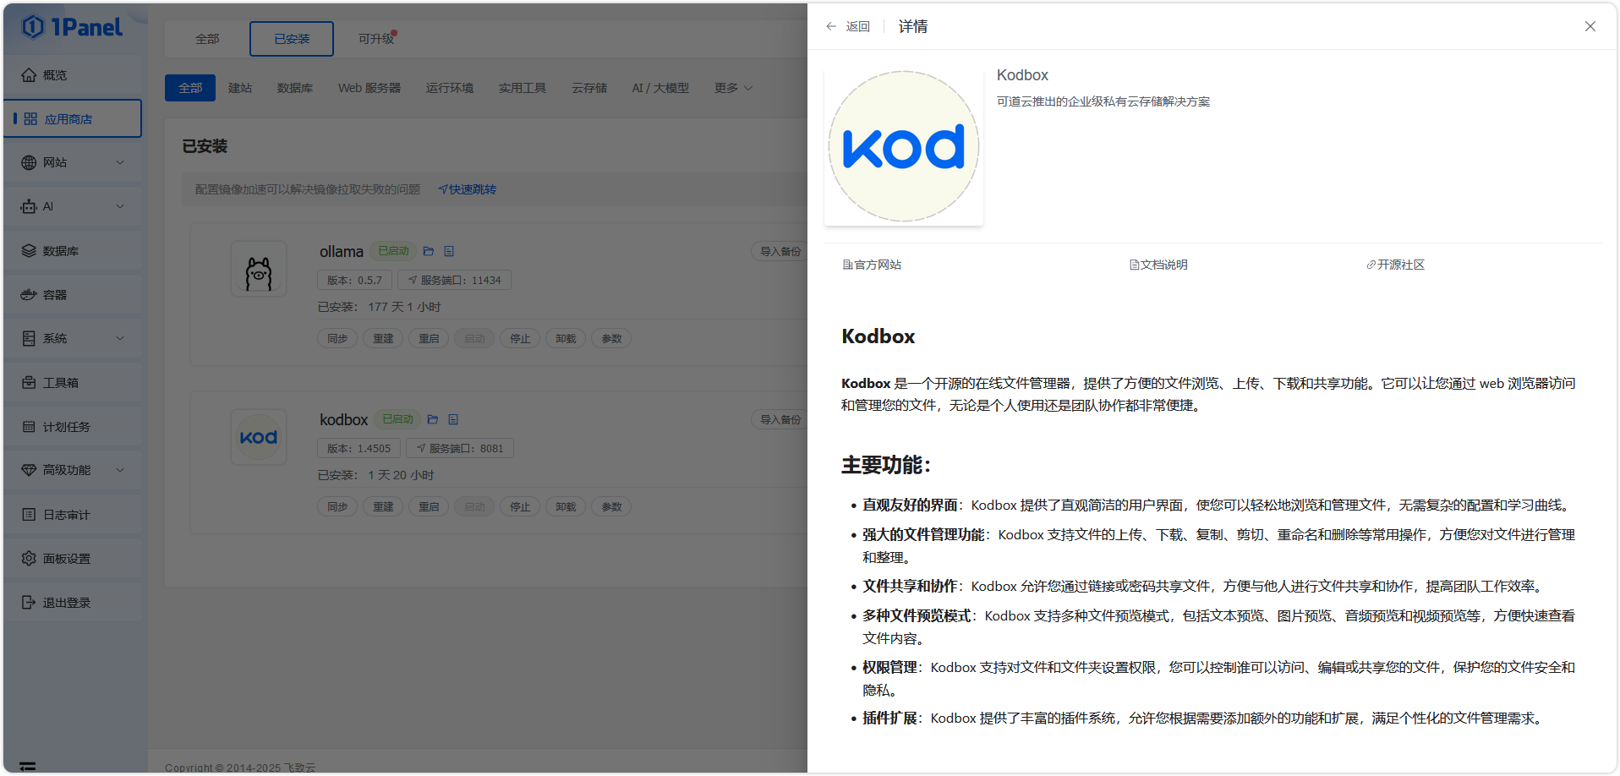
Task: Switch to the 已安装 installed tab
Action: click(292, 39)
